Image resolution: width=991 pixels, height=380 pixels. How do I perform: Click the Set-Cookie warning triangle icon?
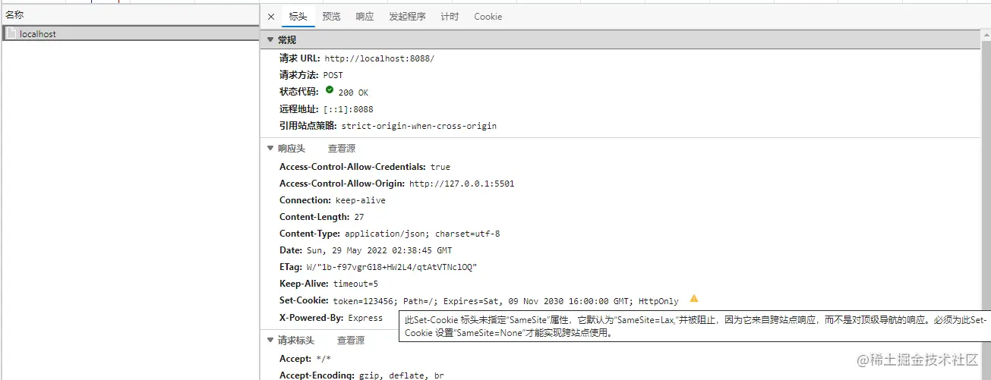[x=693, y=299]
